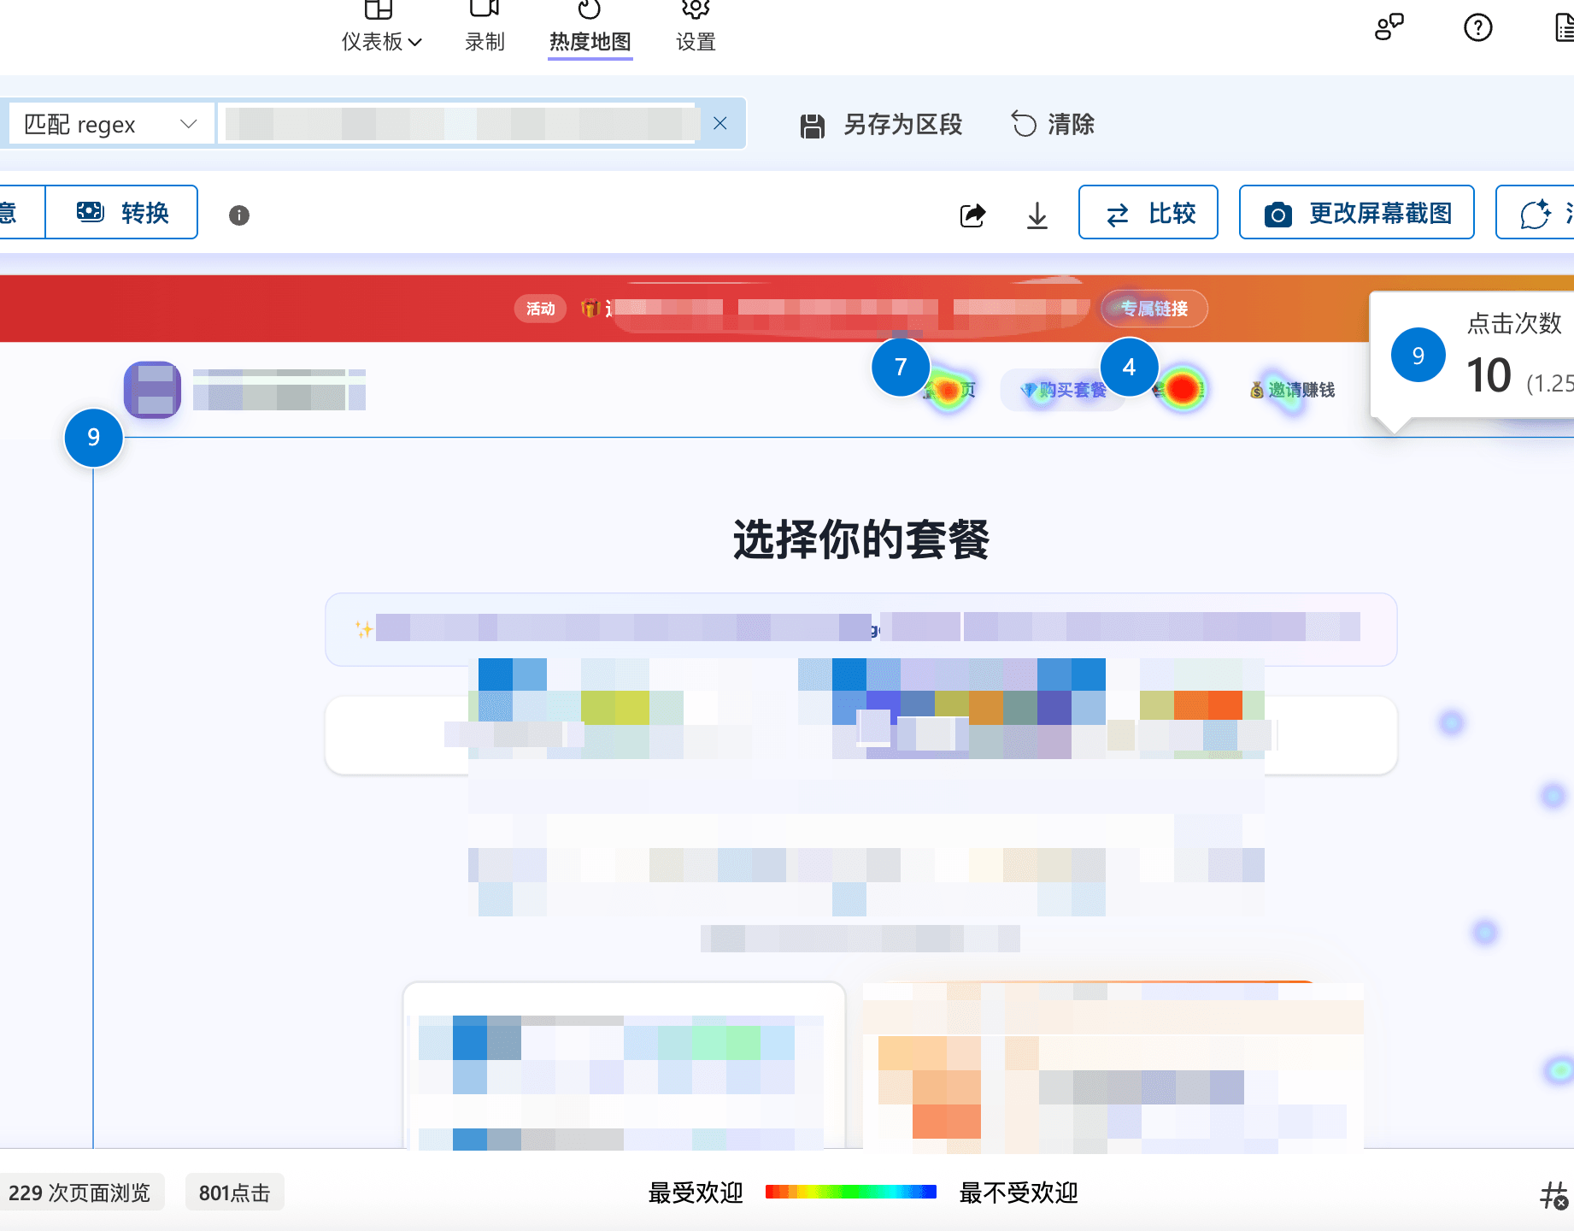Viewport: 1574px width, 1231px height.
Task: Click the 801点击 clicks stat
Action: (234, 1193)
